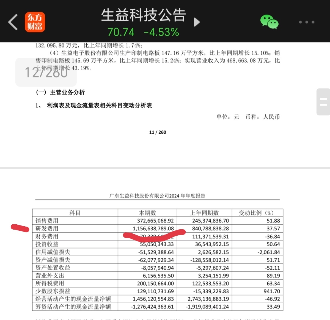330x320 pixels.
Task: Tap value 372,665,068.92
Action: (155, 221)
